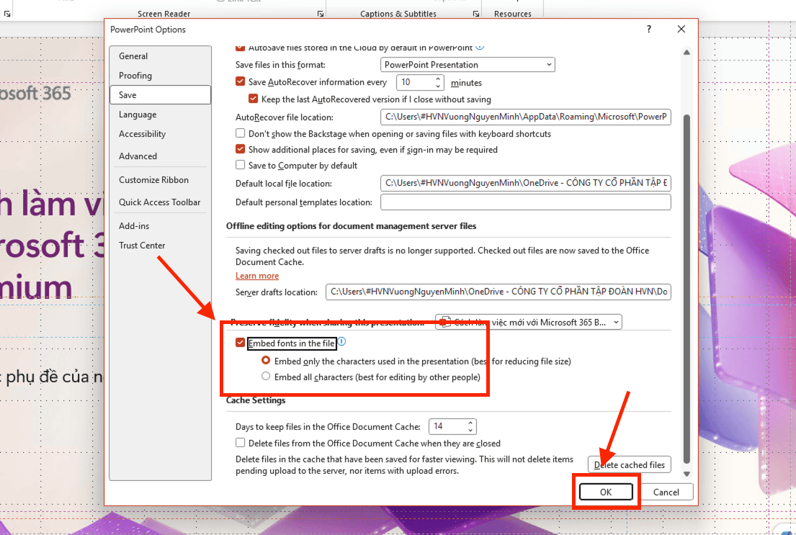796x535 pixels.
Task: Open the Quick Access Toolbar category
Action: click(x=160, y=202)
